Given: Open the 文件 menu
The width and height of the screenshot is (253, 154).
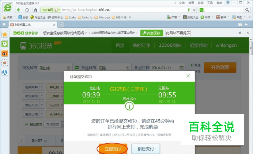Looking at the screenshot, I should point(182,3).
